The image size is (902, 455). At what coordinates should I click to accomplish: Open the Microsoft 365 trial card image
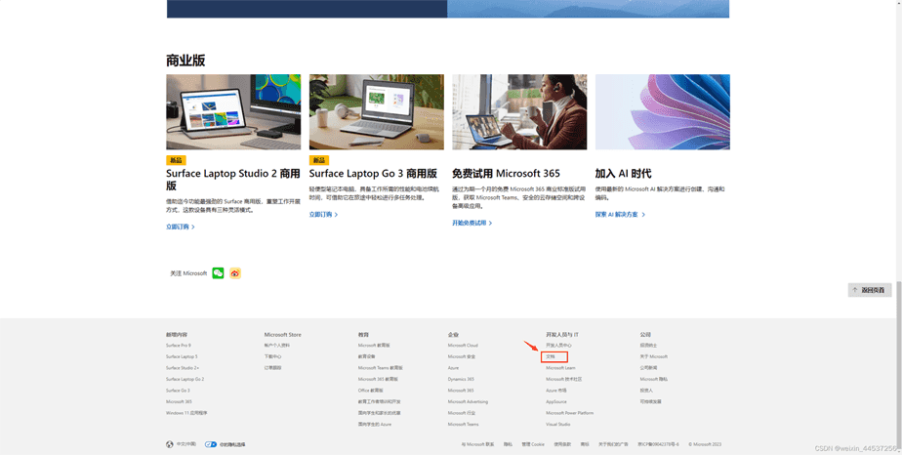[519, 112]
